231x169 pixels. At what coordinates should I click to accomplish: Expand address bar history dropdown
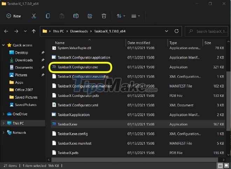click(167, 31)
